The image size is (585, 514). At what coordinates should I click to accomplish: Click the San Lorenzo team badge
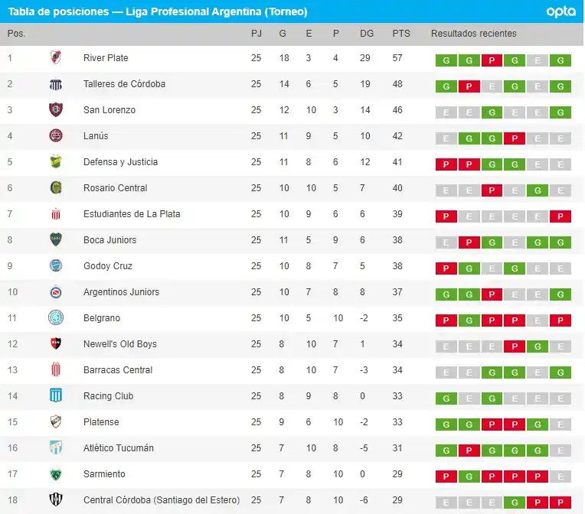click(x=55, y=110)
